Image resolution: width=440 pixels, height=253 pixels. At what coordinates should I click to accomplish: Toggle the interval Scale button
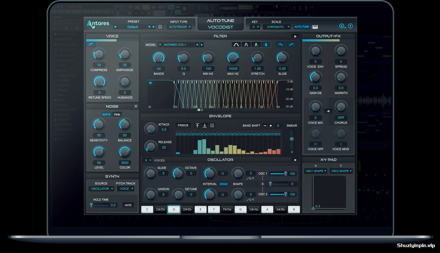[223, 184]
